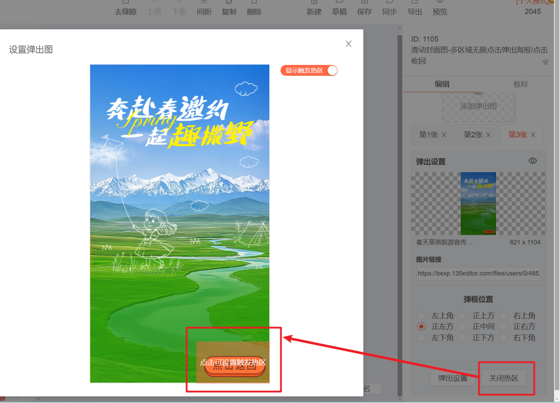Click the 621 x 1104 image size text
This screenshot has height=403, width=560.
pyautogui.click(x=525, y=242)
